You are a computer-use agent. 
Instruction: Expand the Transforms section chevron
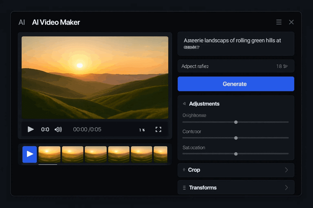click(286, 187)
